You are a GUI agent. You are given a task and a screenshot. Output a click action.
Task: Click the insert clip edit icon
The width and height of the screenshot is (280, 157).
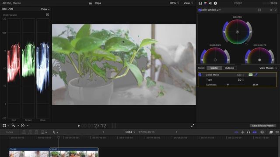tap(30, 132)
